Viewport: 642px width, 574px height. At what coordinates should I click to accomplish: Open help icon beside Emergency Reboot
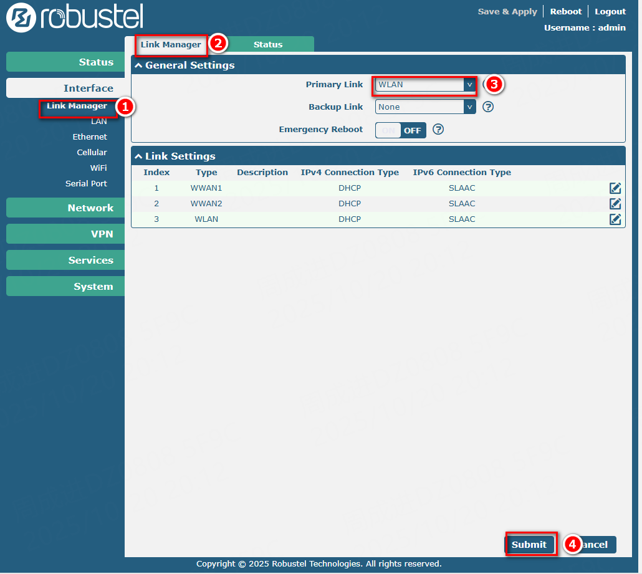438,130
